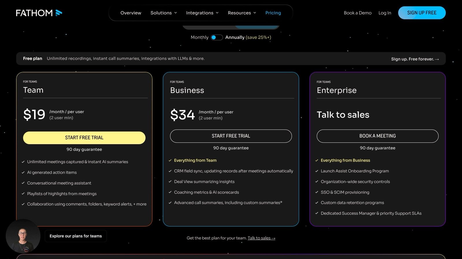Image resolution: width=462 pixels, height=259 pixels.
Task: Click the Team plan heading
Action: pos(33,90)
